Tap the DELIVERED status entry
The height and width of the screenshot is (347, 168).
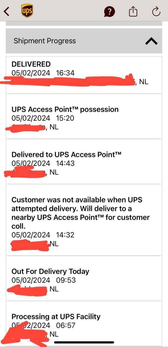click(31, 64)
